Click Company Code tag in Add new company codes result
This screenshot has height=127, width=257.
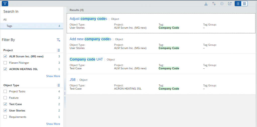coord(169,48)
